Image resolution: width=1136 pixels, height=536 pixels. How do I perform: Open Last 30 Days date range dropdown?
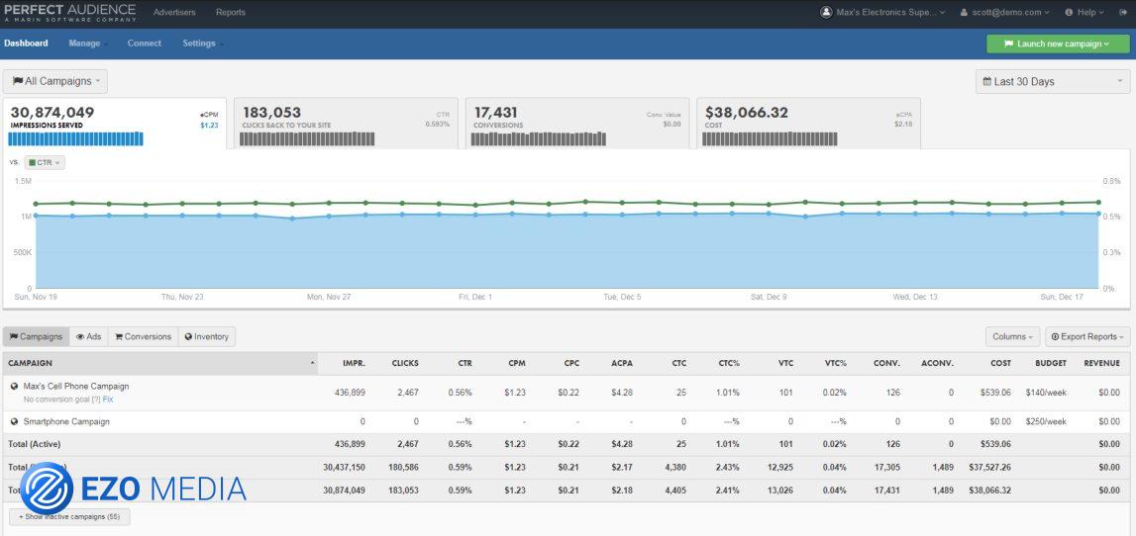point(1053,81)
